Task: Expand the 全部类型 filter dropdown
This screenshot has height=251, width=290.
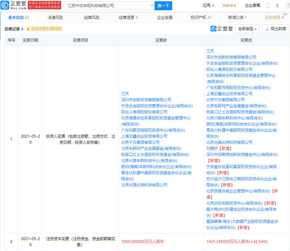Action: (x=247, y=29)
